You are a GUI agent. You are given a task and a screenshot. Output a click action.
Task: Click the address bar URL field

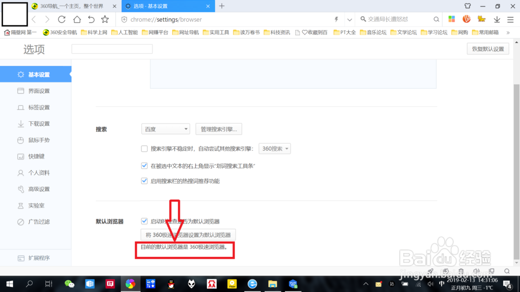(x=229, y=20)
